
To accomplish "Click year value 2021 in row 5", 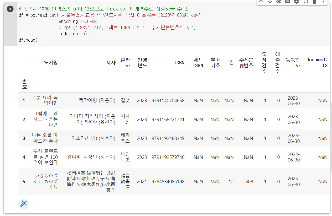I will click(142, 182).
